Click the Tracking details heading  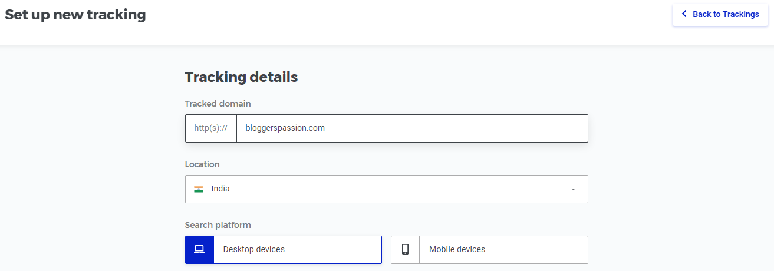click(x=241, y=77)
